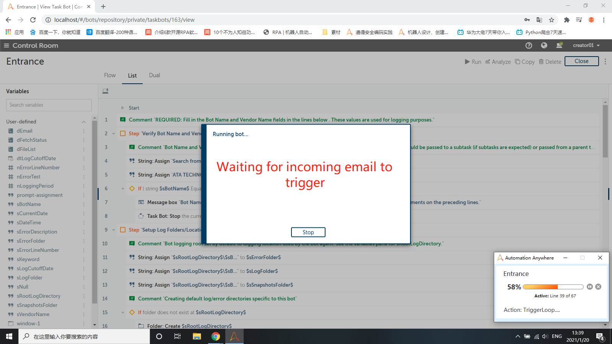Image resolution: width=612 pixels, height=344 pixels.
Task: Open the Chrome three-dot menu
Action: tap(604, 20)
